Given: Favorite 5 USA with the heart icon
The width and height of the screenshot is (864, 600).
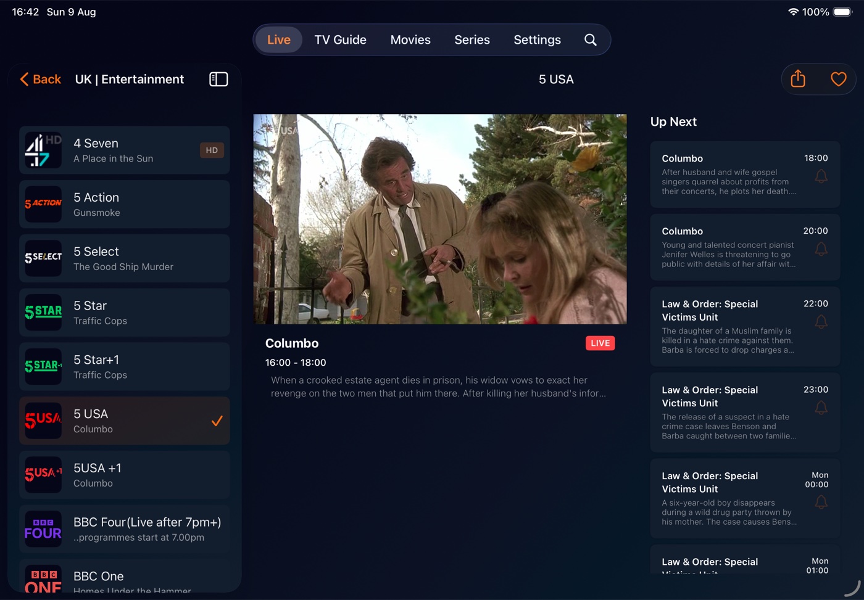Looking at the screenshot, I should pyautogui.click(x=838, y=79).
